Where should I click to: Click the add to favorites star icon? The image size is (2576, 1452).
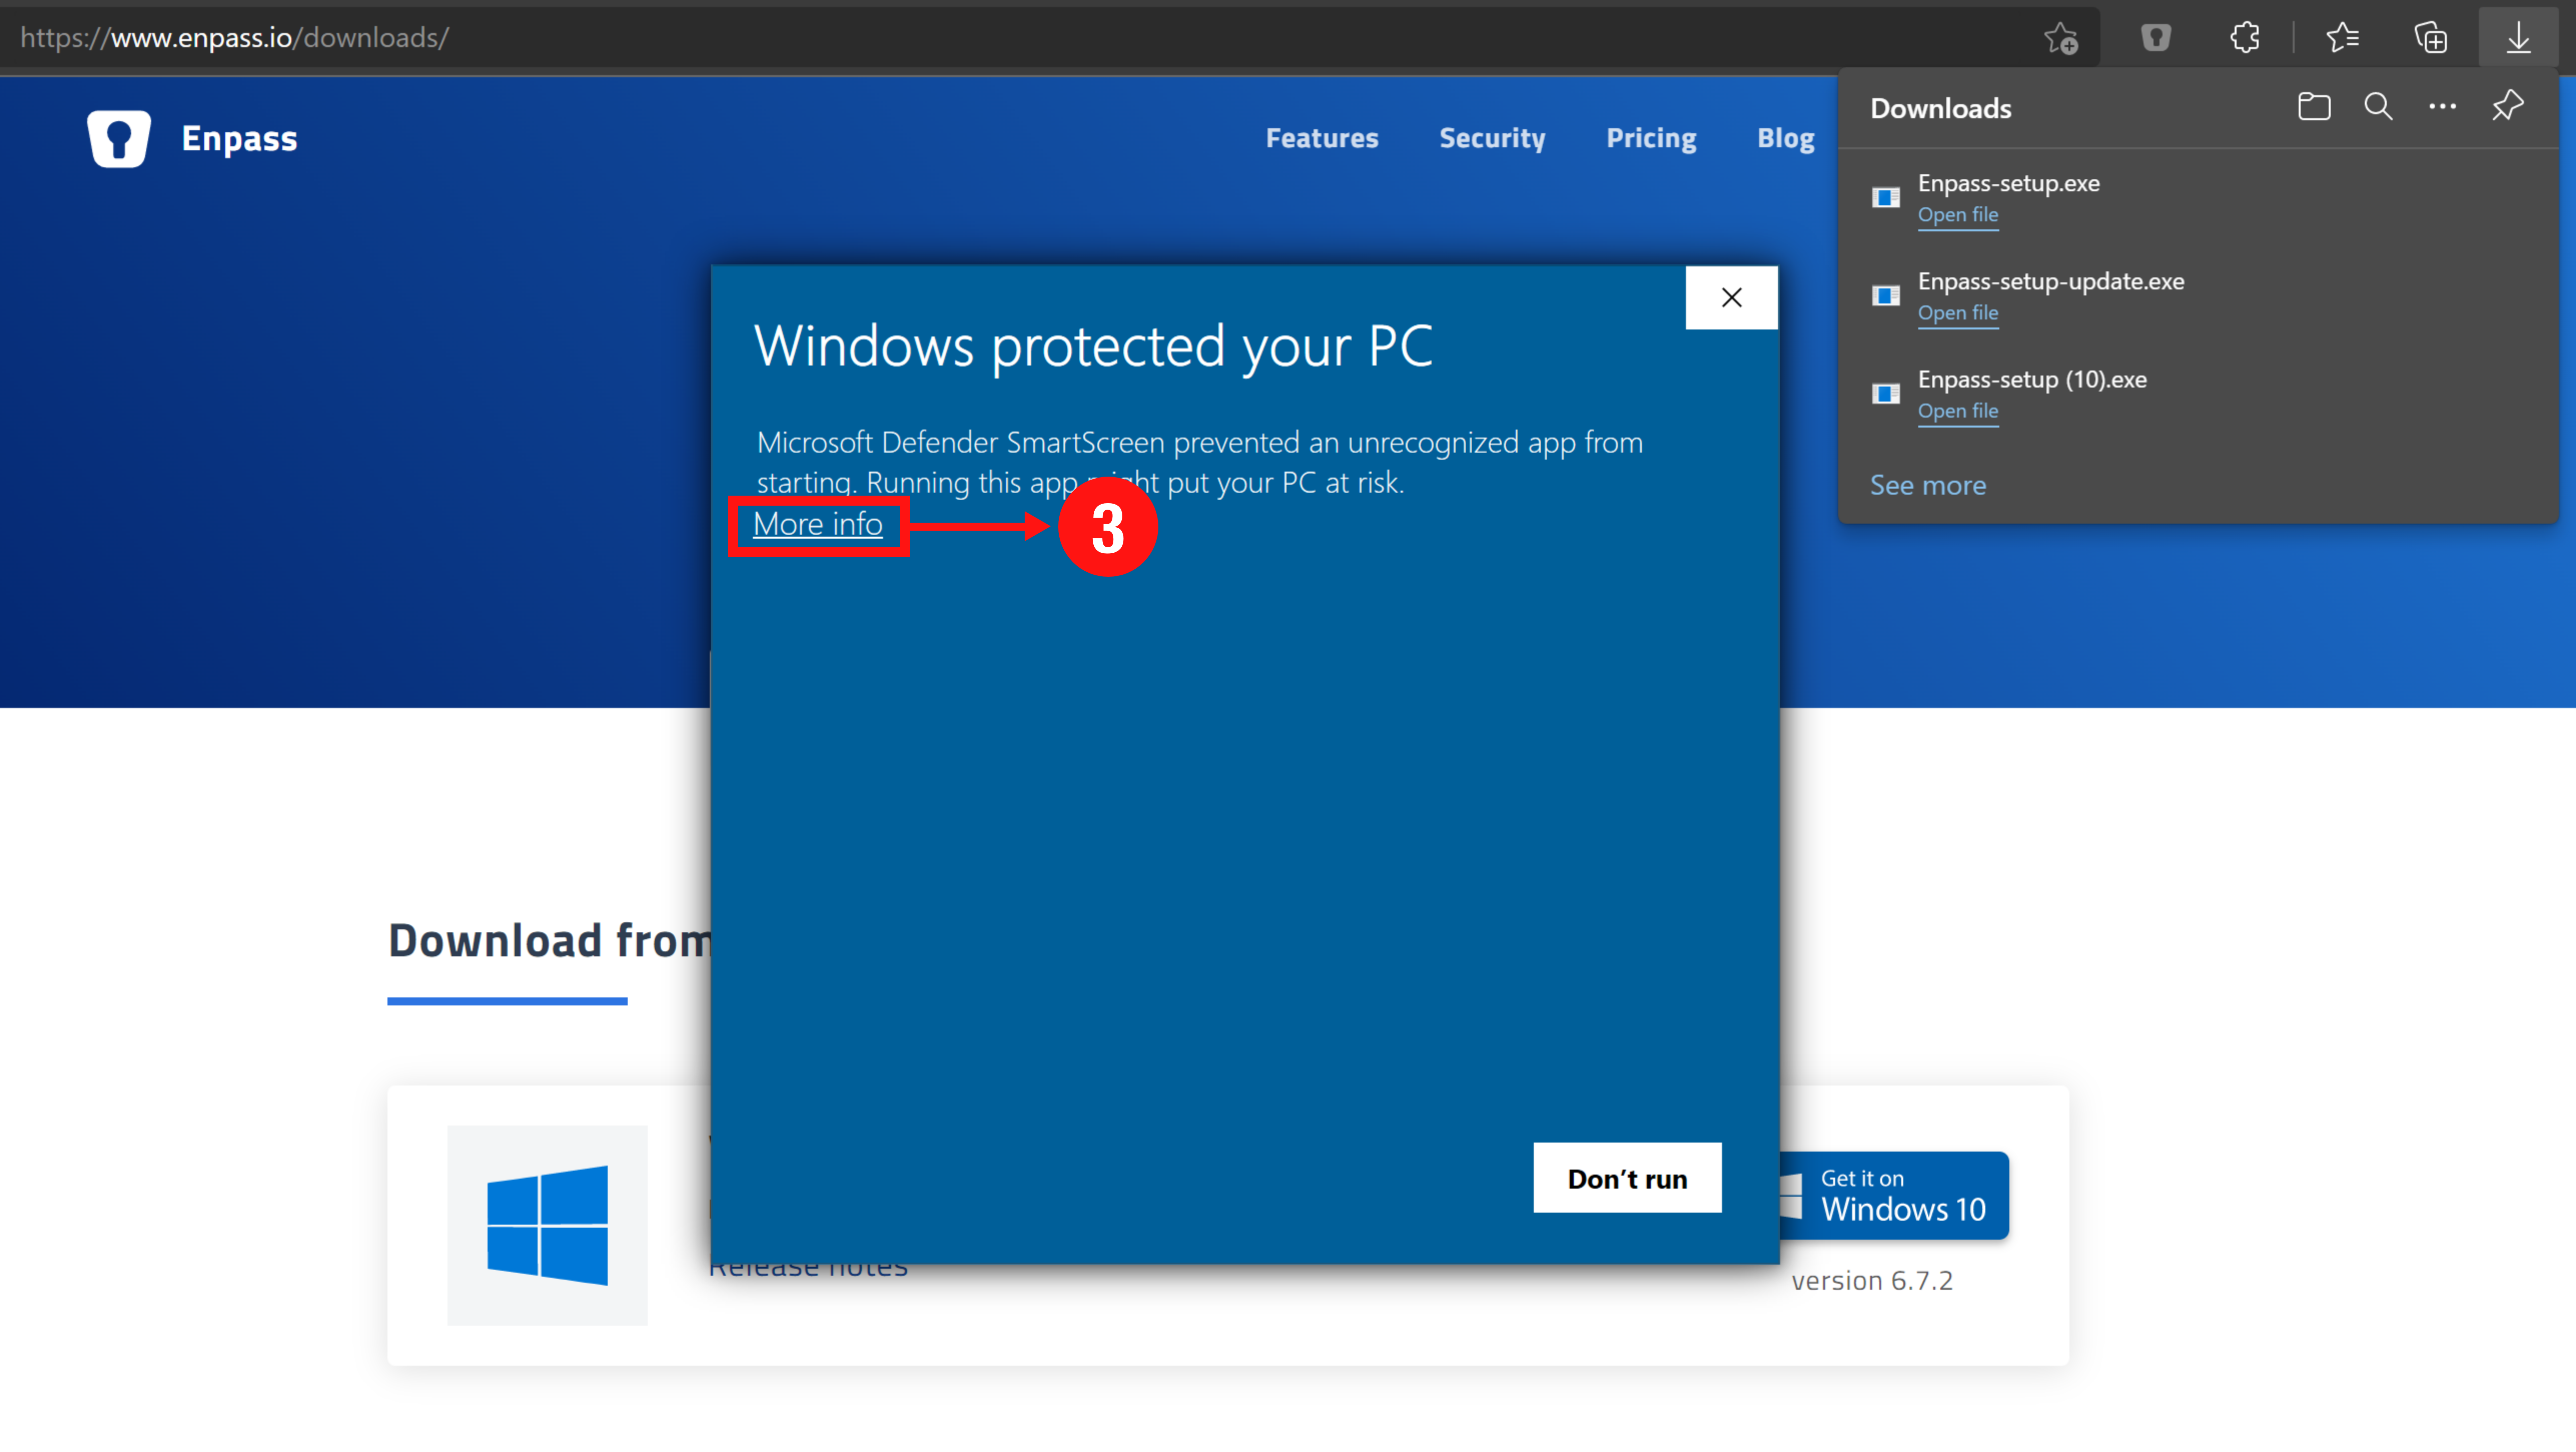[2061, 38]
